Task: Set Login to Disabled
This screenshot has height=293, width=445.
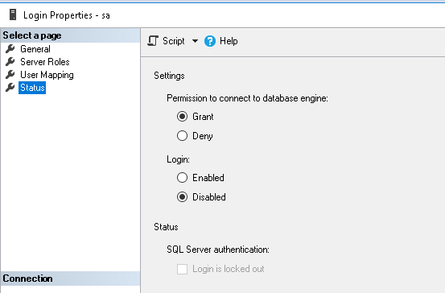Action: tap(182, 196)
